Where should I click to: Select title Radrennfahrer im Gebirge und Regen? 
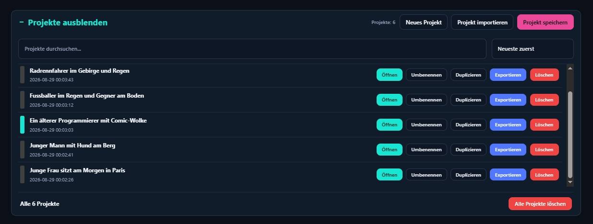coord(80,71)
